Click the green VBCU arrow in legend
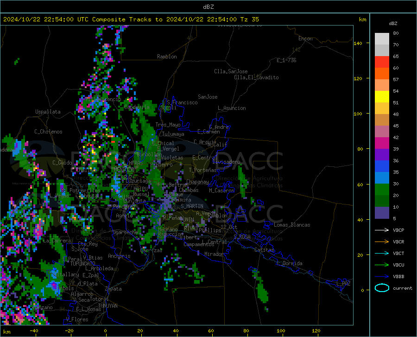This screenshot has height=337, width=417. (x=382, y=265)
